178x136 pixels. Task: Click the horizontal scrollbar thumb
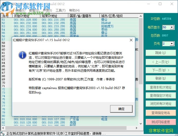tap(66, 128)
